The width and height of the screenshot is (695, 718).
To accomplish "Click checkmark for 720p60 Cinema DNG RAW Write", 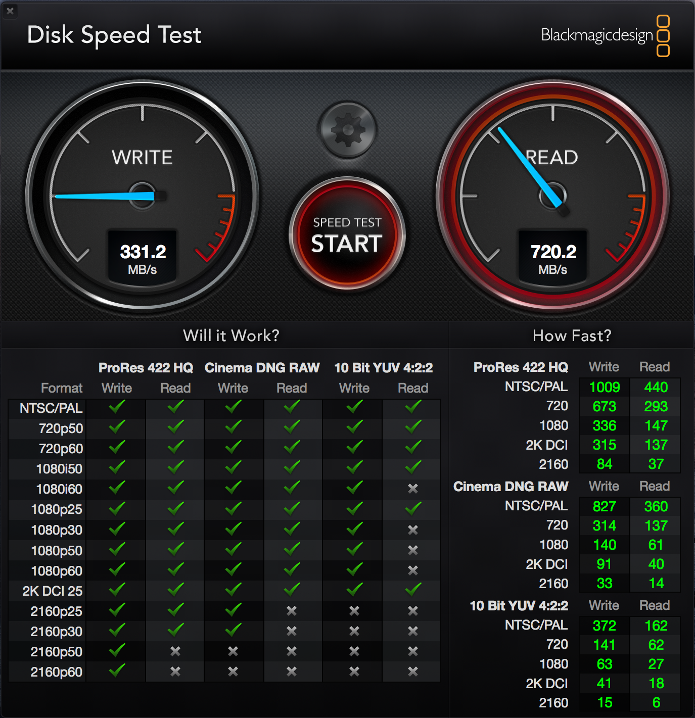I will 233,447.
